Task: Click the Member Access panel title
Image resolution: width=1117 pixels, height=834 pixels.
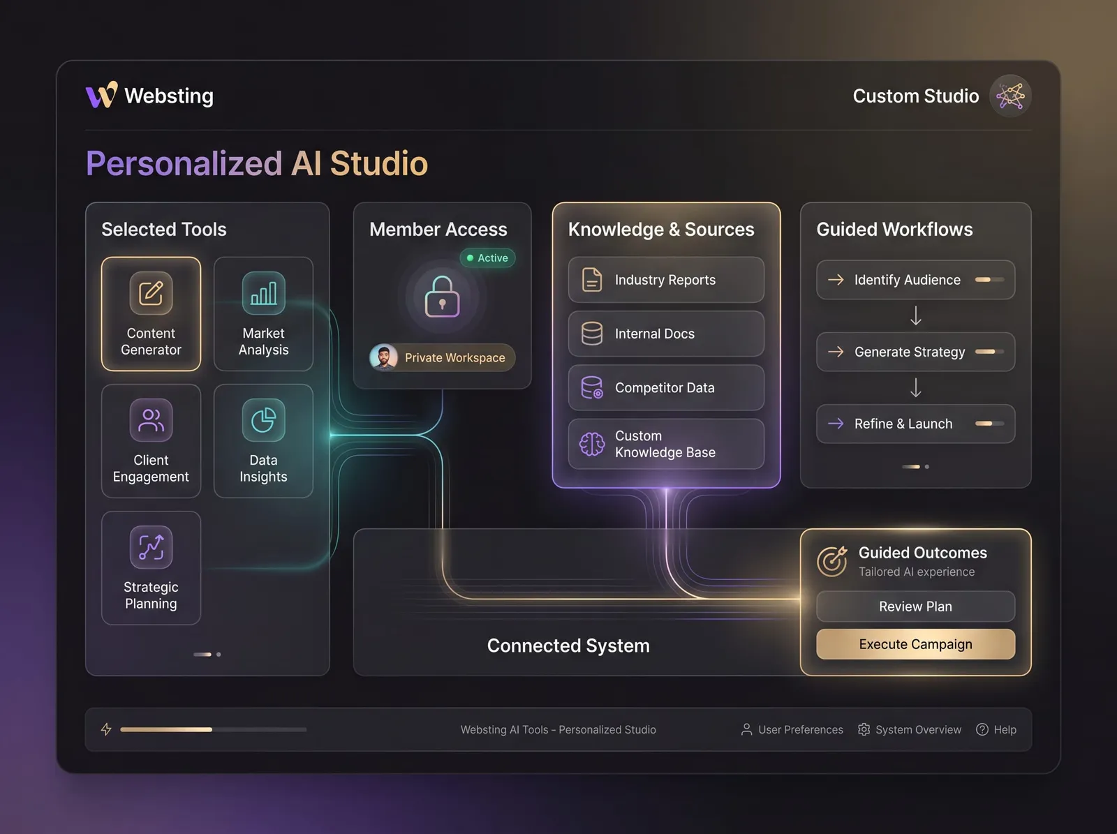Action: [438, 229]
